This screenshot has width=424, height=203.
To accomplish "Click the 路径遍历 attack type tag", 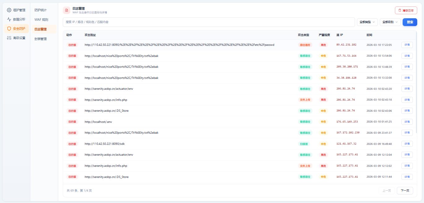I will (x=305, y=45).
